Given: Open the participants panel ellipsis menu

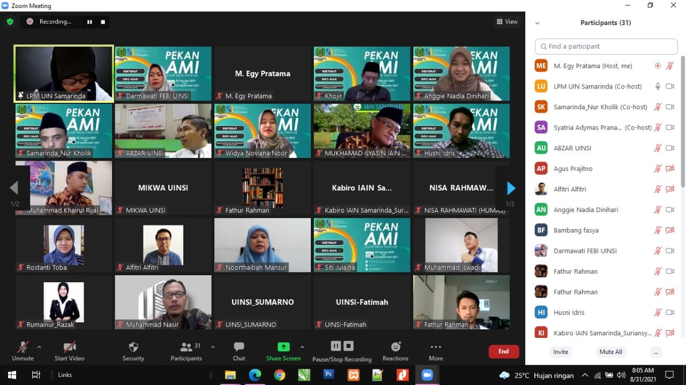Looking at the screenshot, I should [x=655, y=352].
